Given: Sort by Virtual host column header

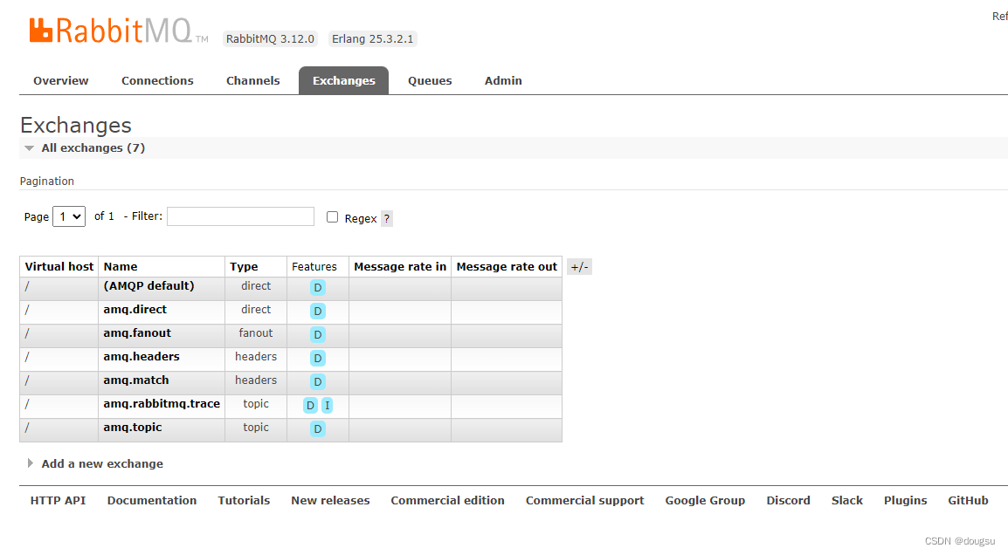Looking at the screenshot, I should [59, 266].
